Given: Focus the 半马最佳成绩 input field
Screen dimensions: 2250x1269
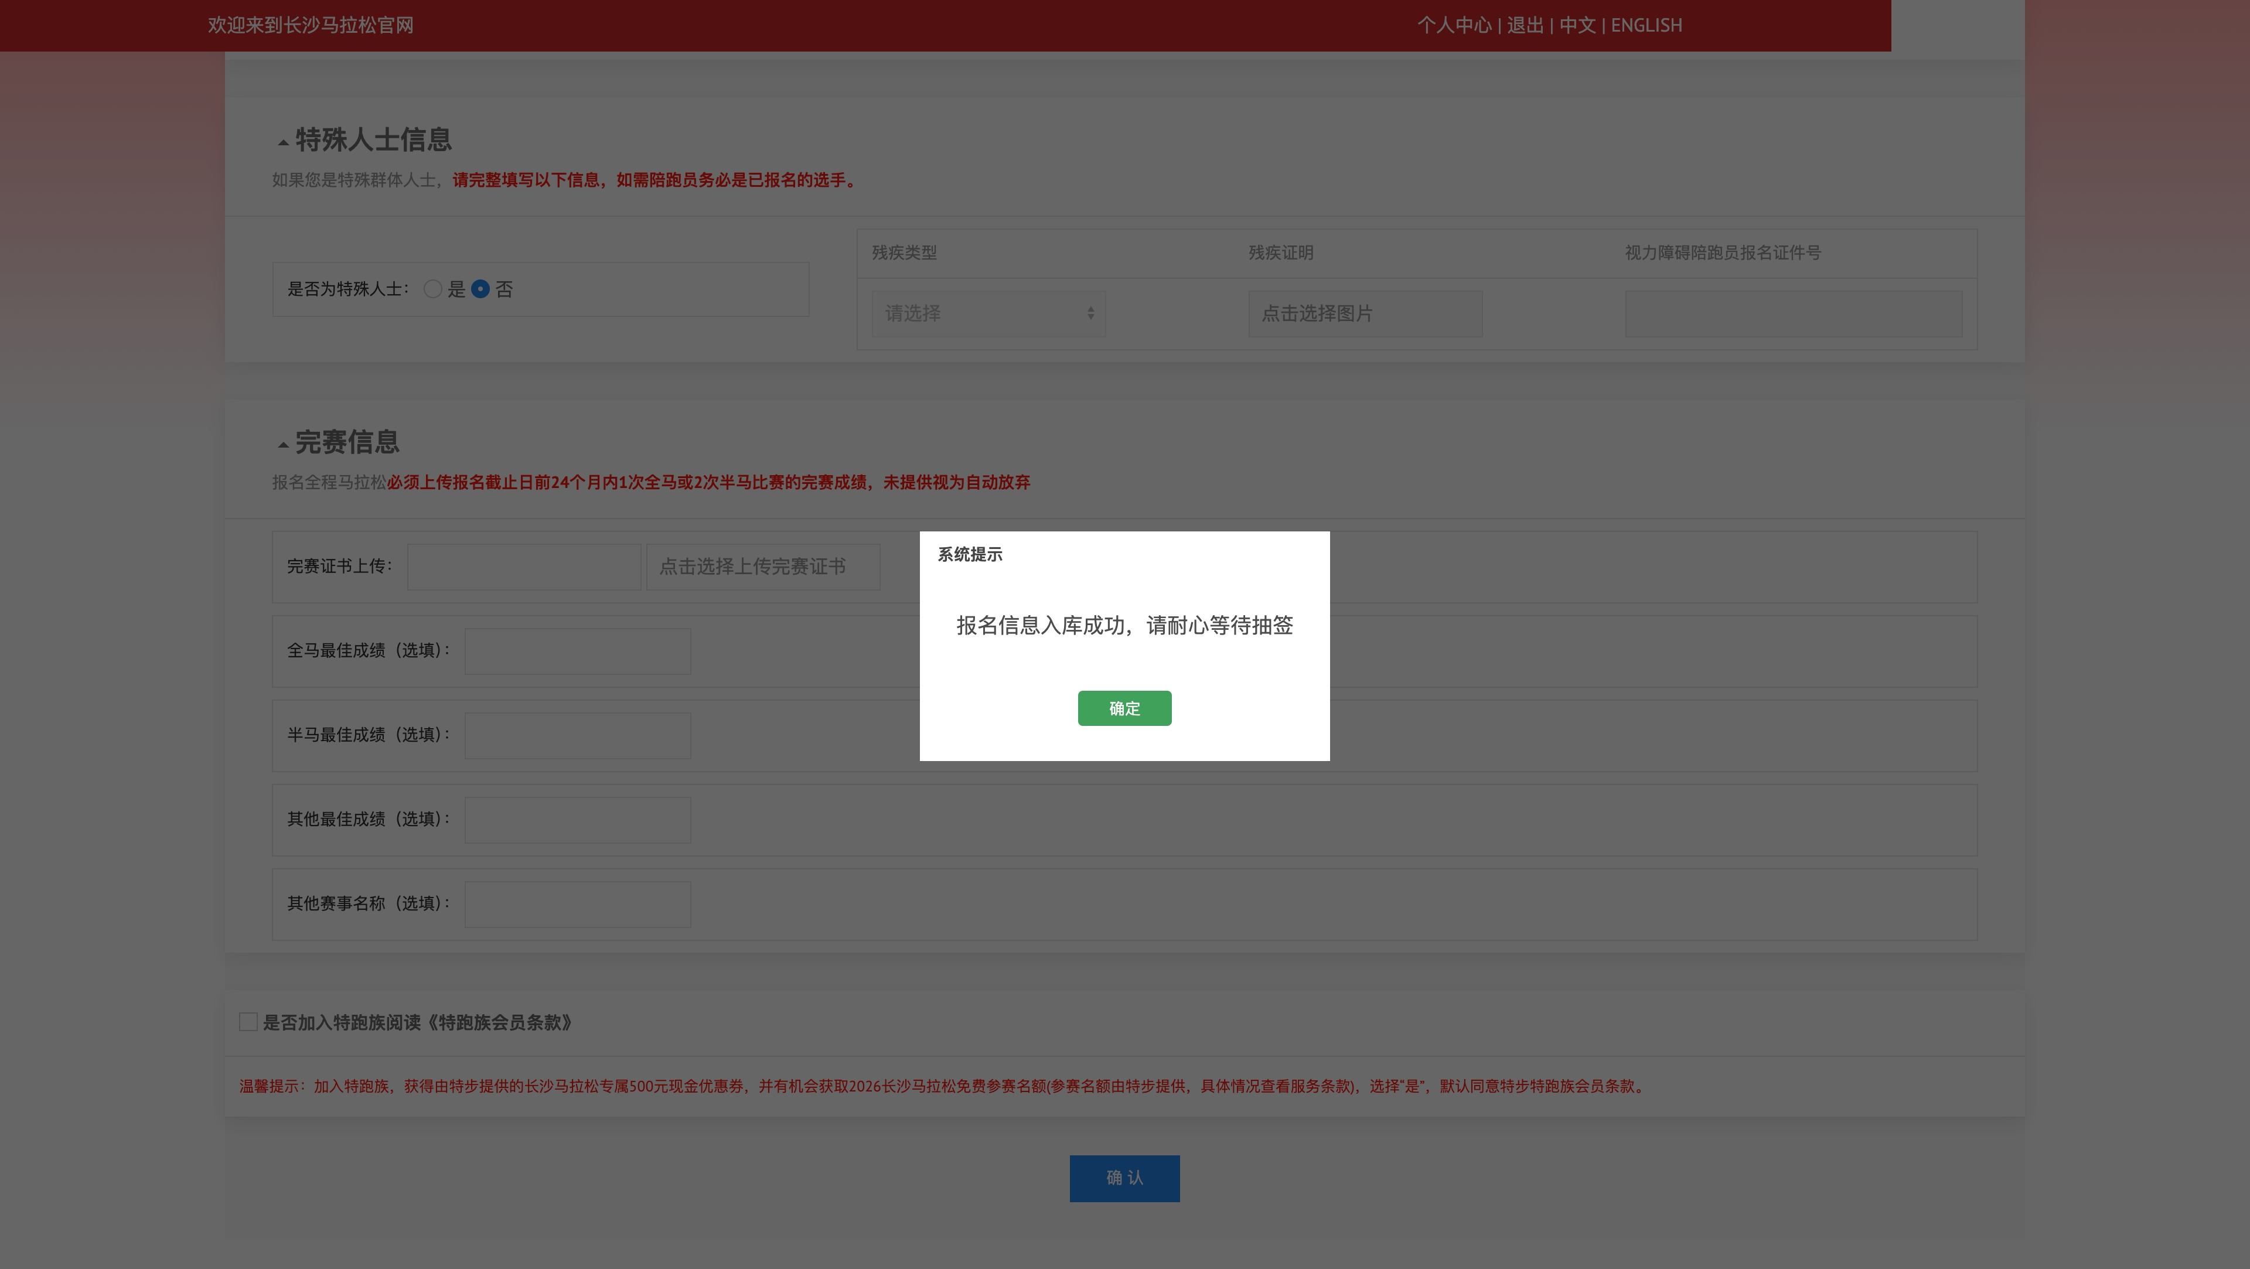Looking at the screenshot, I should pos(577,735).
